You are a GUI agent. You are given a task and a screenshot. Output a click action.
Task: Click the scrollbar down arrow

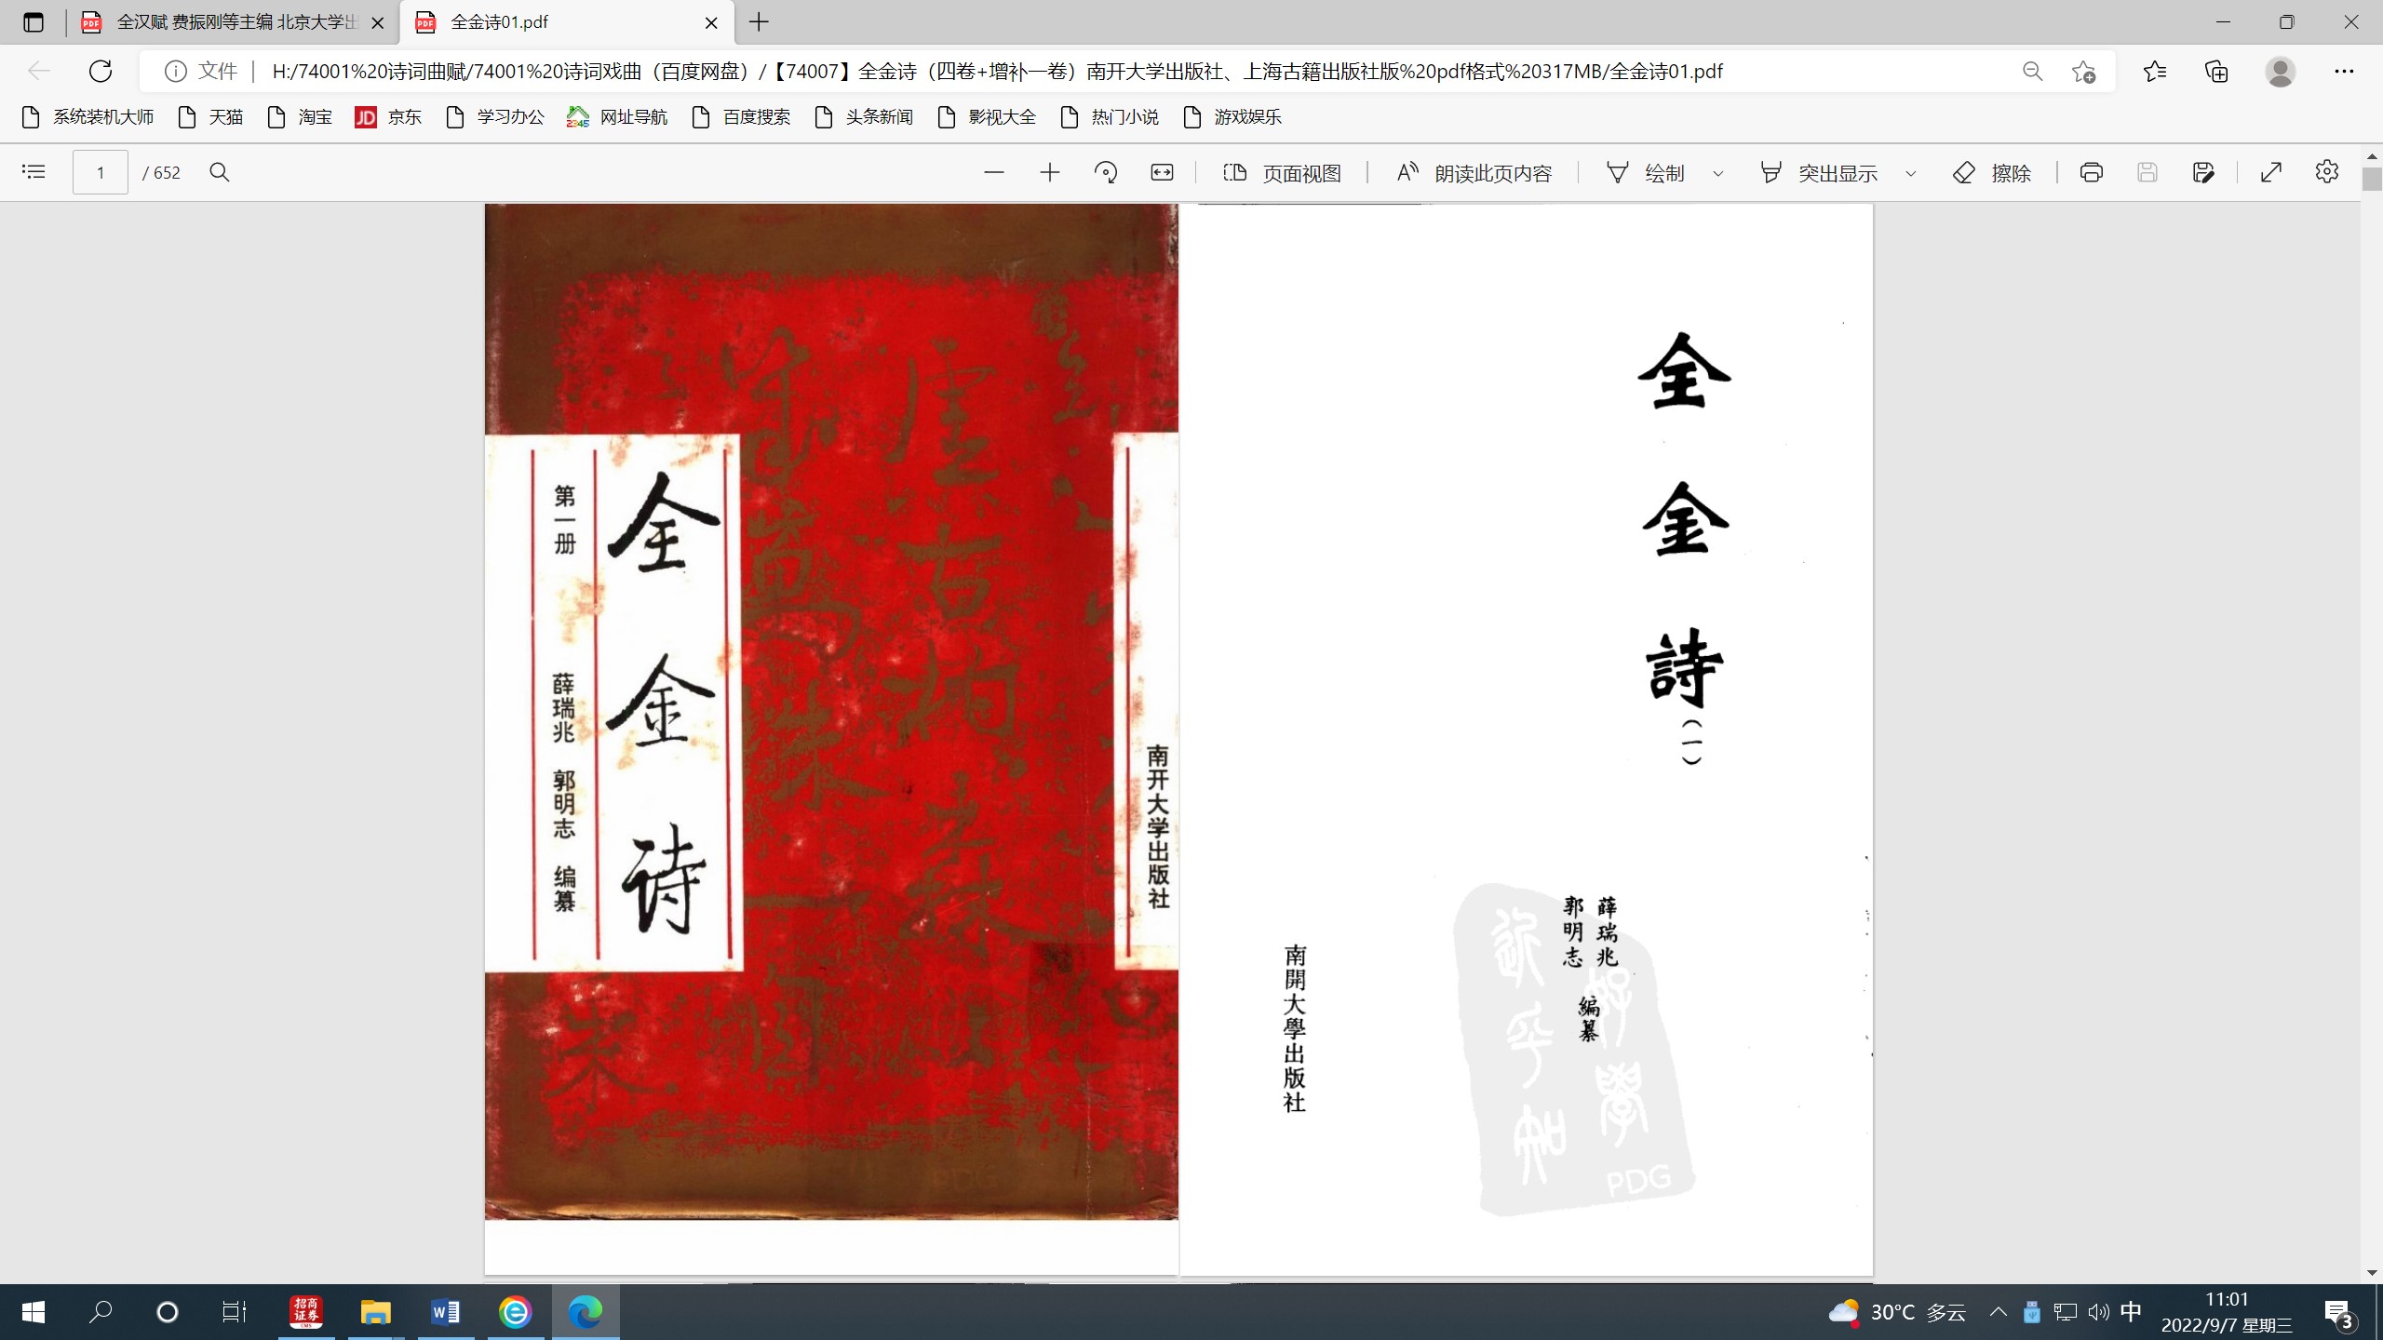pyautogui.click(x=2372, y=1273)
